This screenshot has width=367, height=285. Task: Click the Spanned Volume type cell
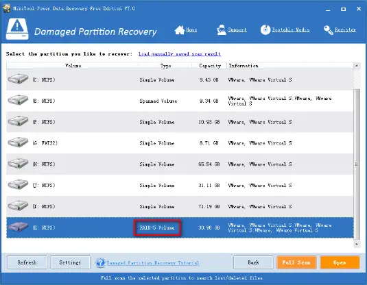coord(158,101)
